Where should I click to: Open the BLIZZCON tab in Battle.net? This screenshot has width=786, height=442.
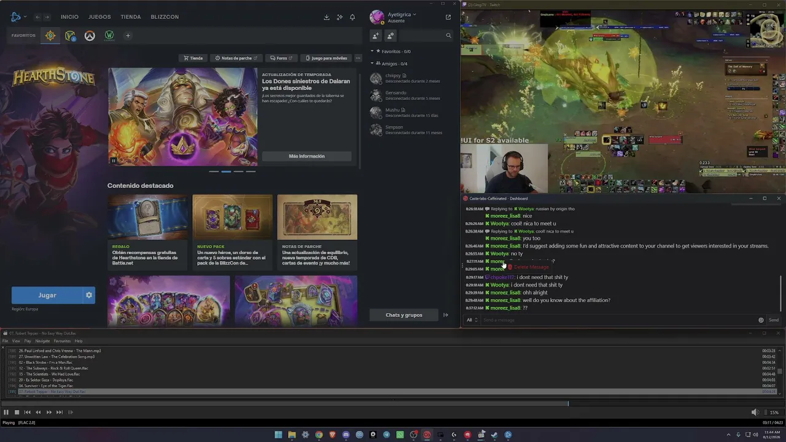coord(165,17)
